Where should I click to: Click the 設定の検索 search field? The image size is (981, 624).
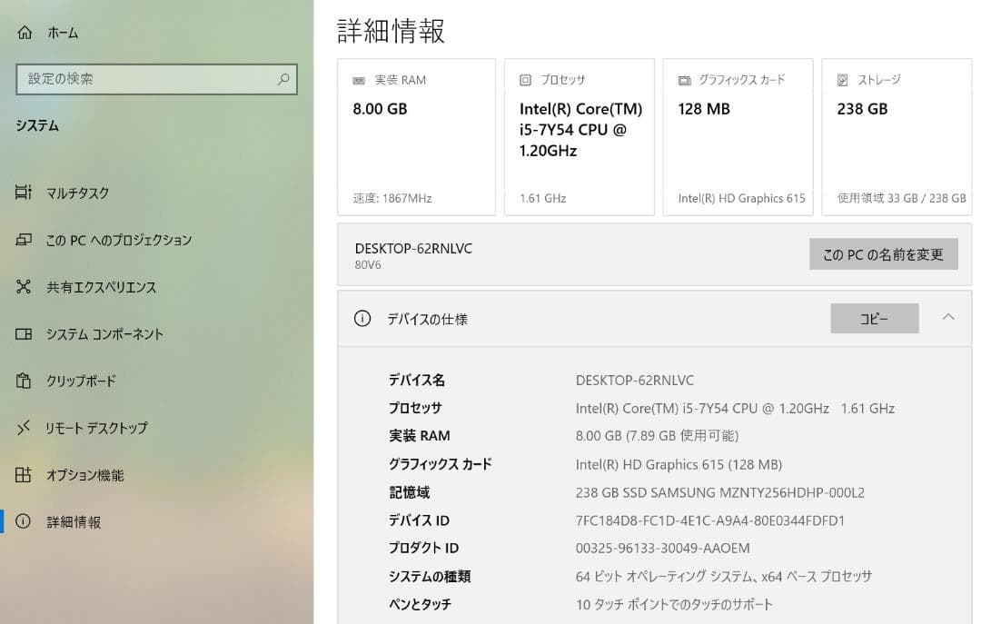coord(145,80)
